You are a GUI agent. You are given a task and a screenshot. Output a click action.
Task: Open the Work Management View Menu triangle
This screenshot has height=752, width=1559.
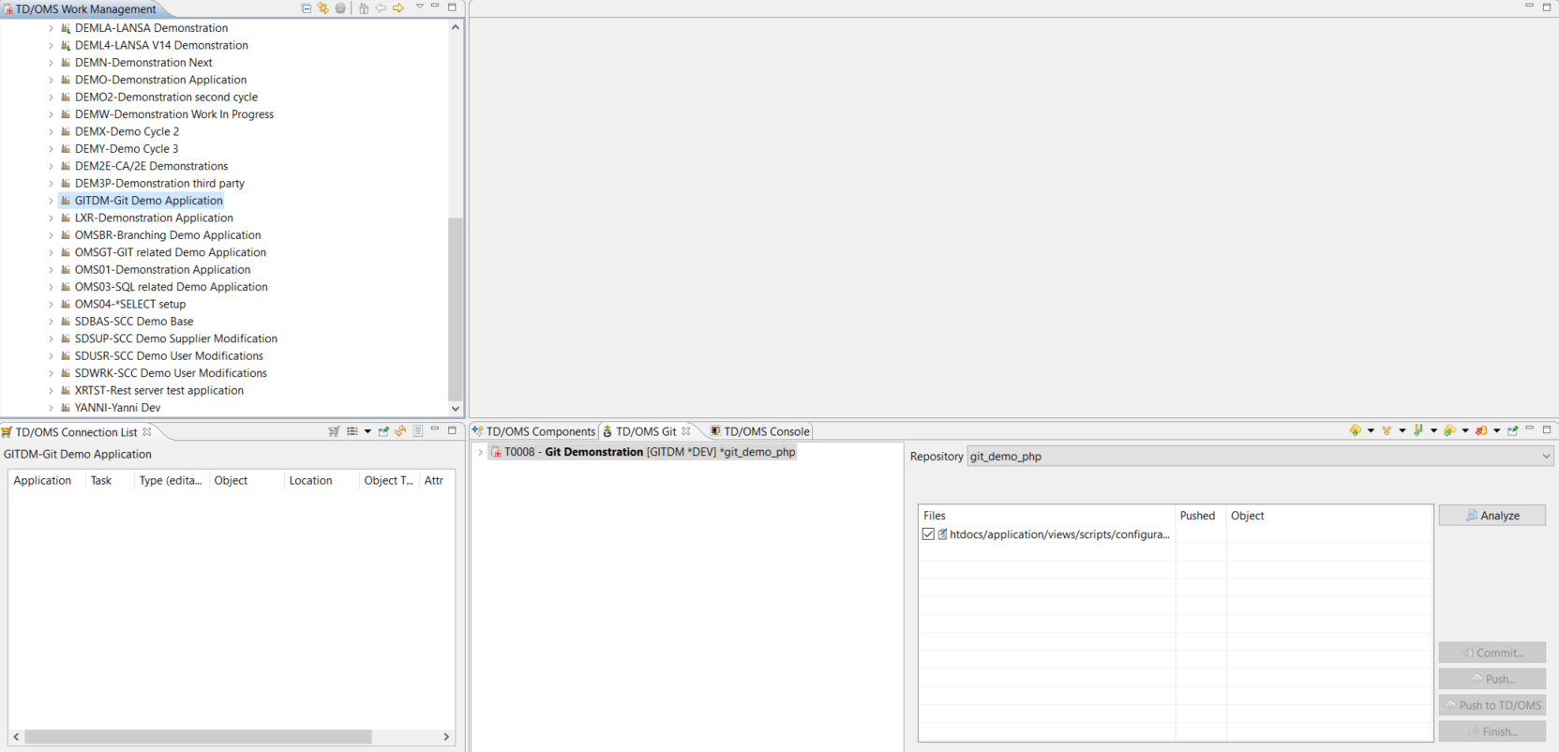(x=419, y=8)
